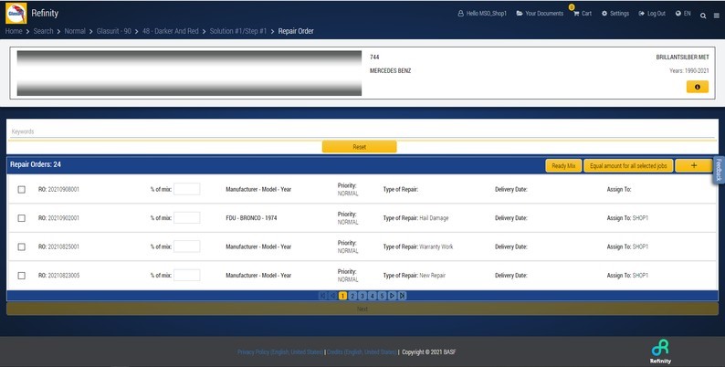Click % of mix field for RO 20210902001
Image resolution: width=725 pixels, height=367 pixels.
click(187, 217)
